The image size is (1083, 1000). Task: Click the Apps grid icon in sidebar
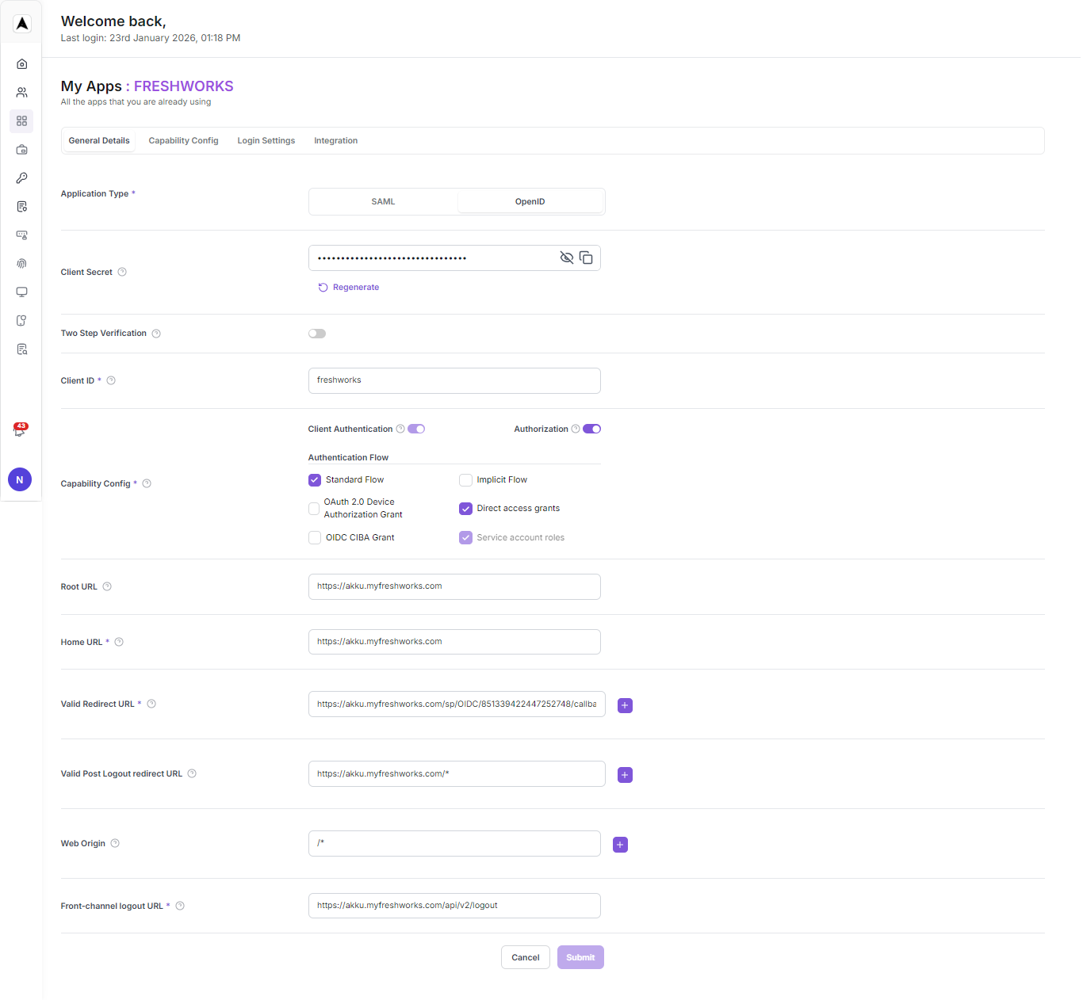pyautogui.click(x=21, y=120)
